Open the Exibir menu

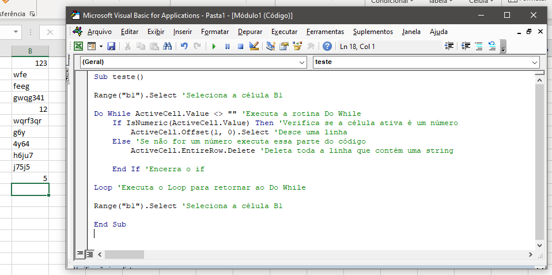point(156,32)
